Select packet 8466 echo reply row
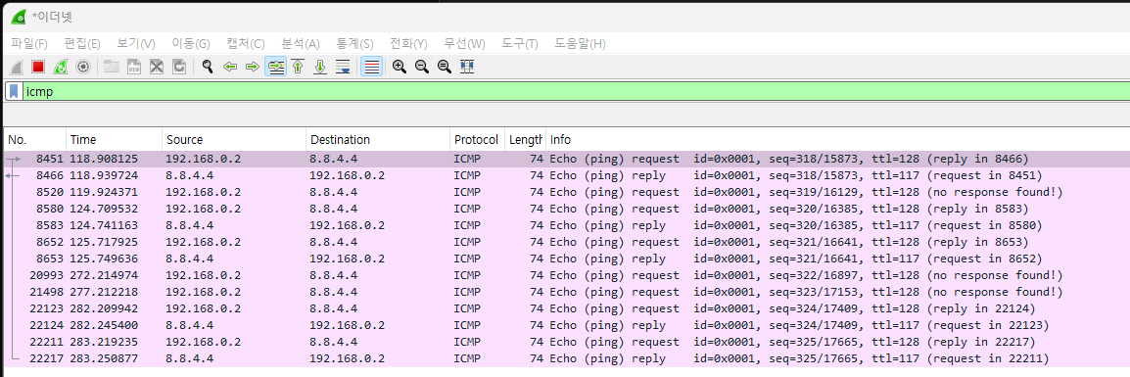This screenshot has height=377, width=1130. (566, 175)
